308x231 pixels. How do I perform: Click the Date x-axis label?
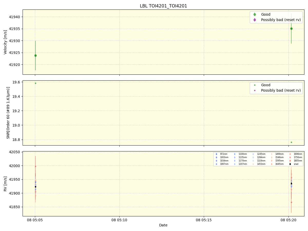click(x=163, y=225)
